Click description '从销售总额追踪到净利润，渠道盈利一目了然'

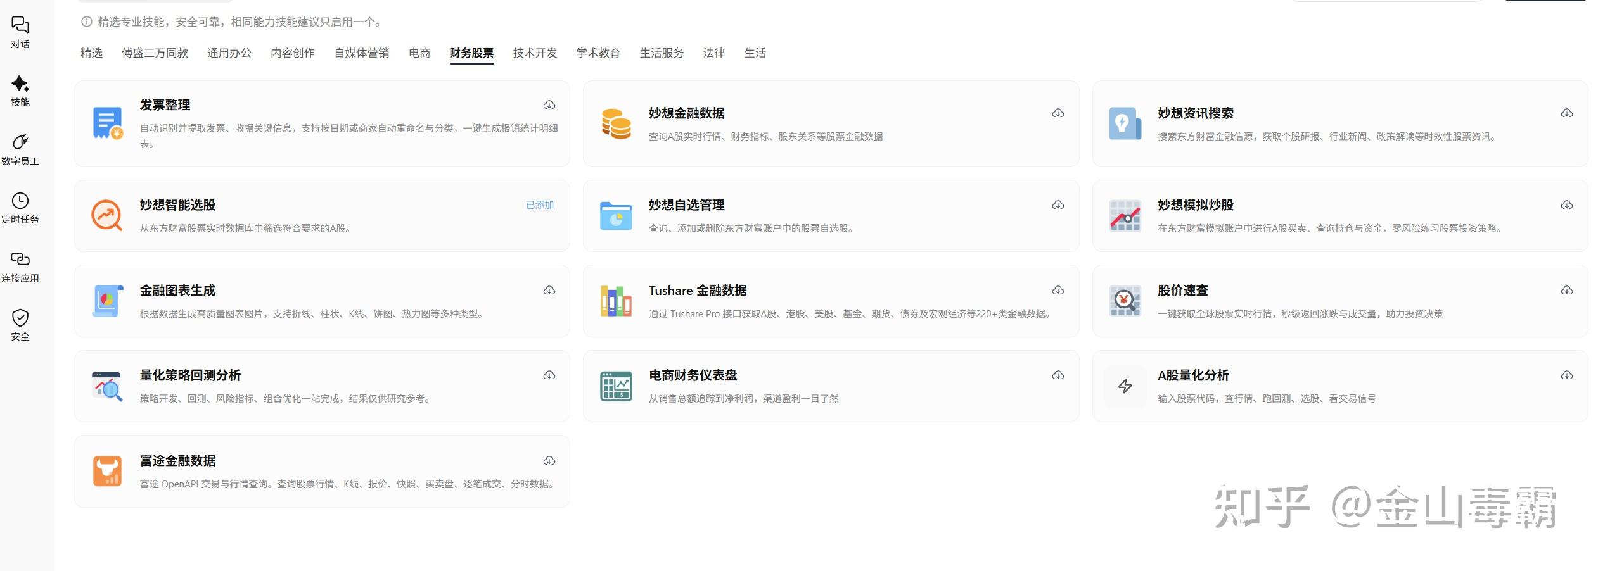[x=744, y=399]
